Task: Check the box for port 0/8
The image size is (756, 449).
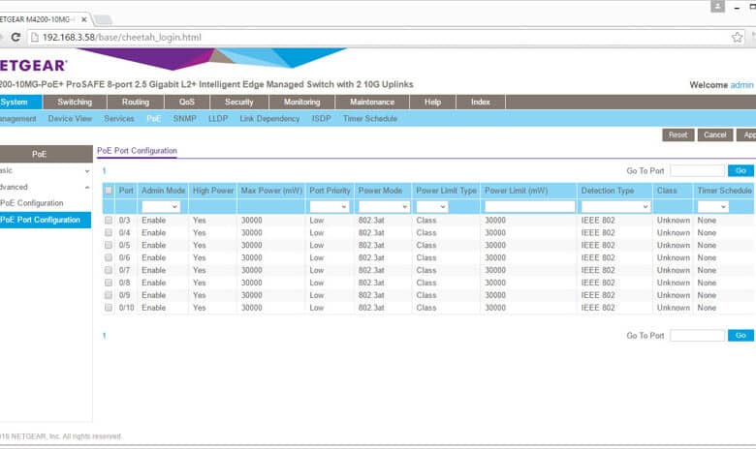Action: (109, 283)
